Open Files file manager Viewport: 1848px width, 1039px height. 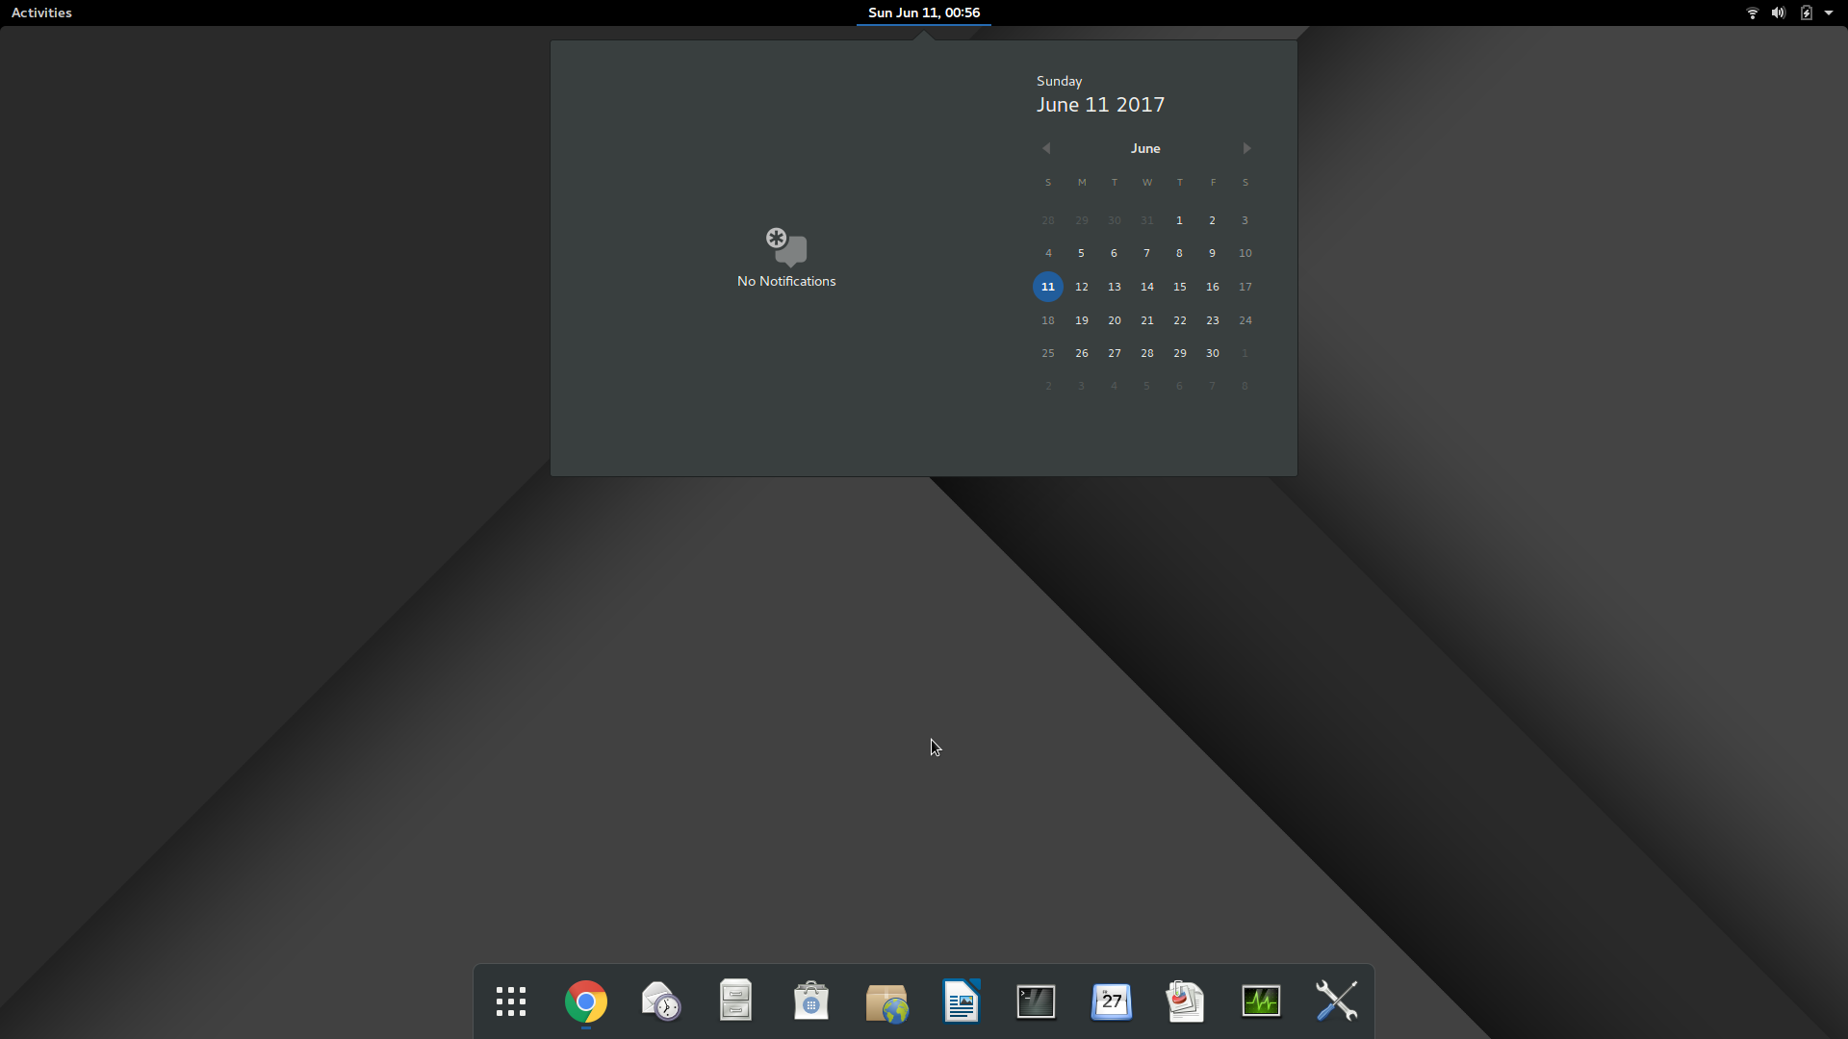click(735, 1001)
